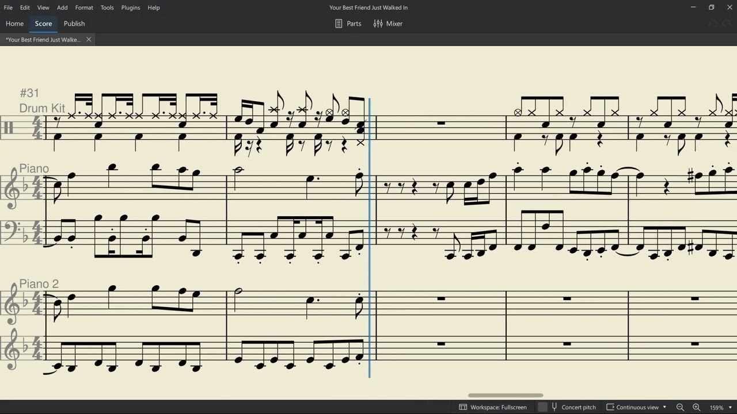Open the View menu
This screenshot has height=414, width=737.
(x=43, y=7)
